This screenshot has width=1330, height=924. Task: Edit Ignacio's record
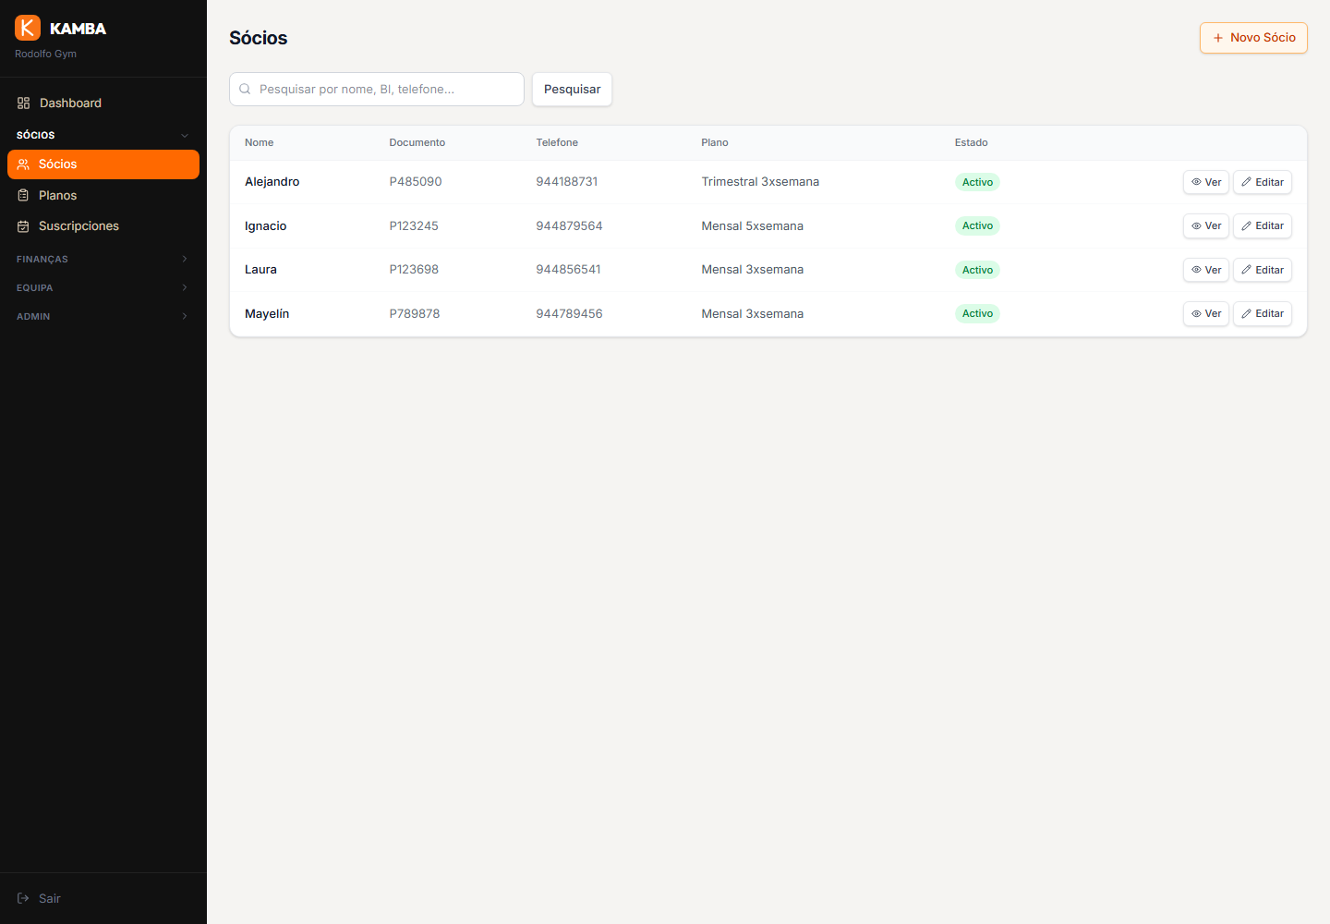(1263, 225)
